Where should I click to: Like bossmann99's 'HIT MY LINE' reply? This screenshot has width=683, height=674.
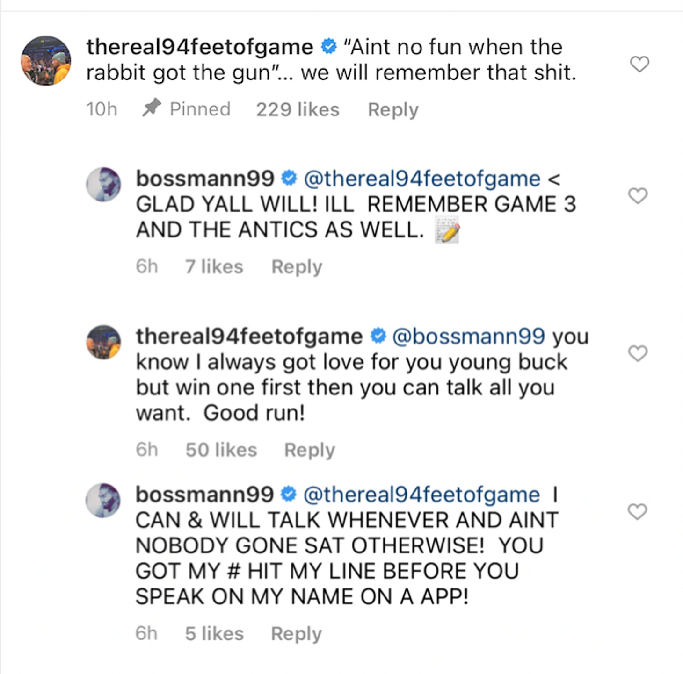[637, 511]
